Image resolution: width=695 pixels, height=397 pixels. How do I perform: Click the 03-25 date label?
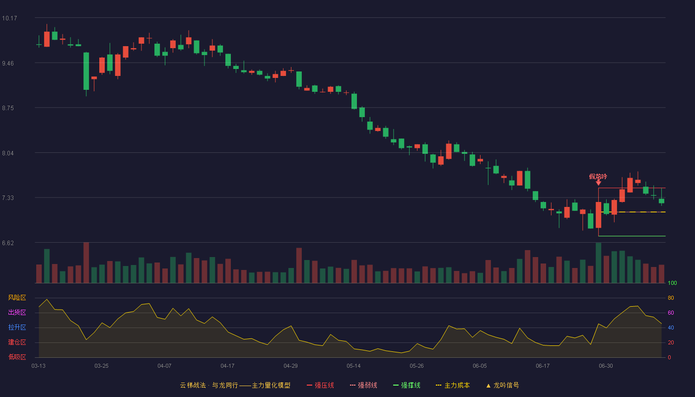click(101, 366)
